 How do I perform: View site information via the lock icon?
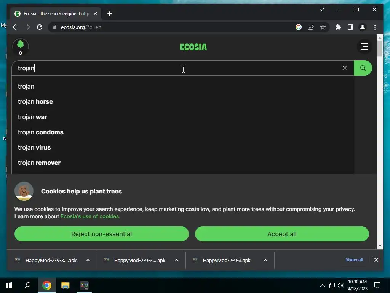(x=55, y=27)
